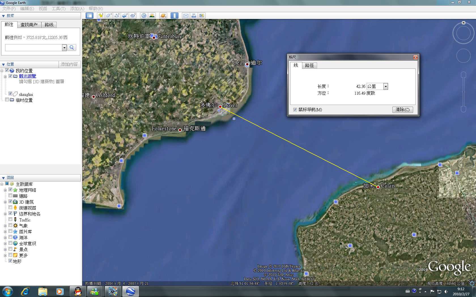Toggle the 我的位置 checkbox
The image size is (476, 297).
[7, 70]
